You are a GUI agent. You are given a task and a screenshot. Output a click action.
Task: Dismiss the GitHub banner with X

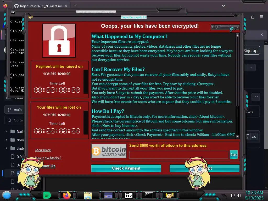tap(262, 35)
